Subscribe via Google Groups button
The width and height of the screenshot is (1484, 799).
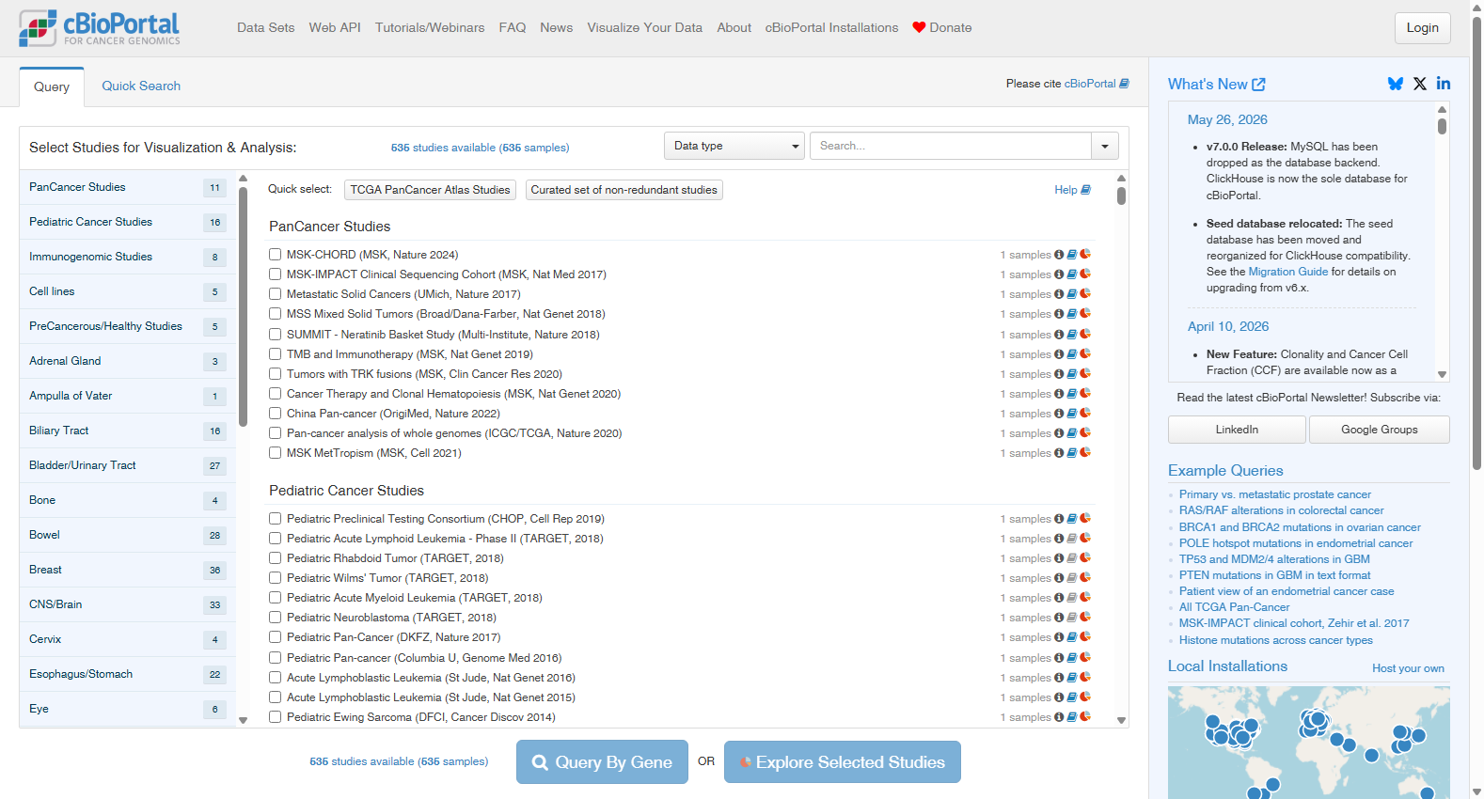click(1380, 430)
